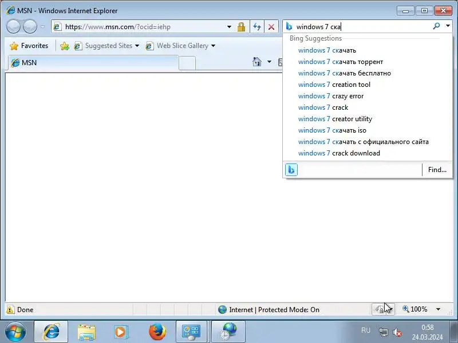Click the security lock icon
The image size is (458, 343).
tap(241, 27)
